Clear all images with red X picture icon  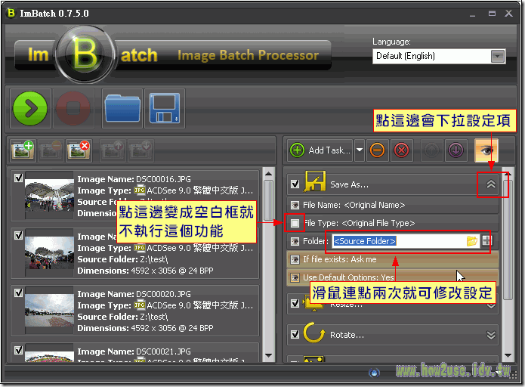click(79, 150)
